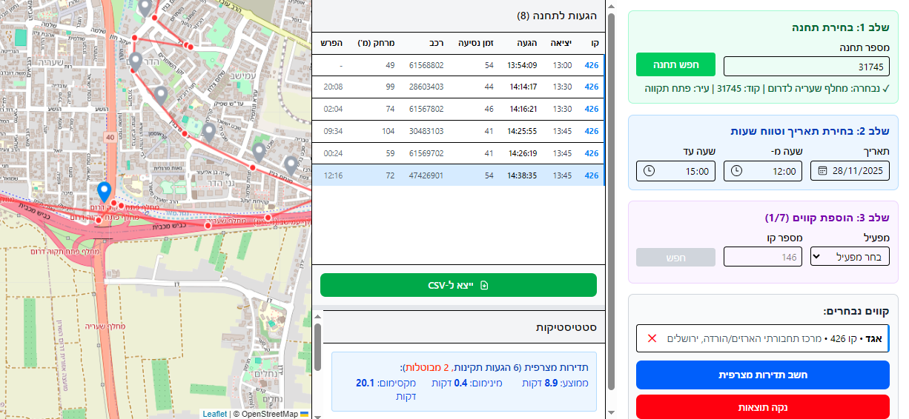Screen dimensions: 909x419
Task: Click the arrivals panel vertical scrollbar thumb
Action: (611, 200)
